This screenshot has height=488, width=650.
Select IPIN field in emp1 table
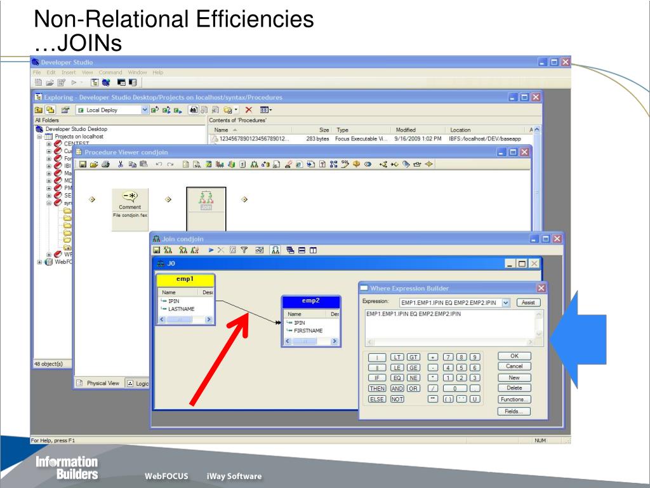(174, 301)
